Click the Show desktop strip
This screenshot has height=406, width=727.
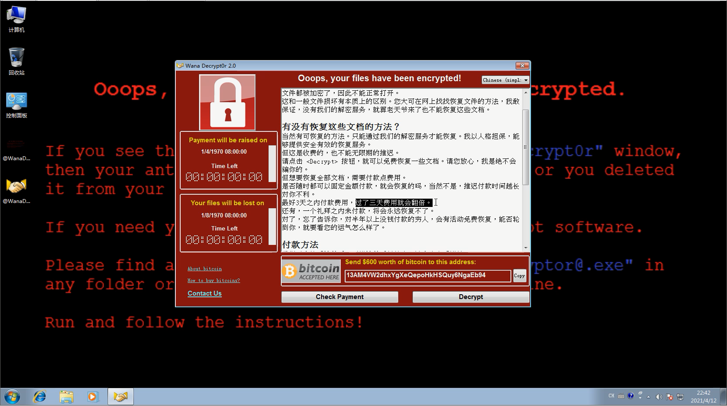[724, 397]
